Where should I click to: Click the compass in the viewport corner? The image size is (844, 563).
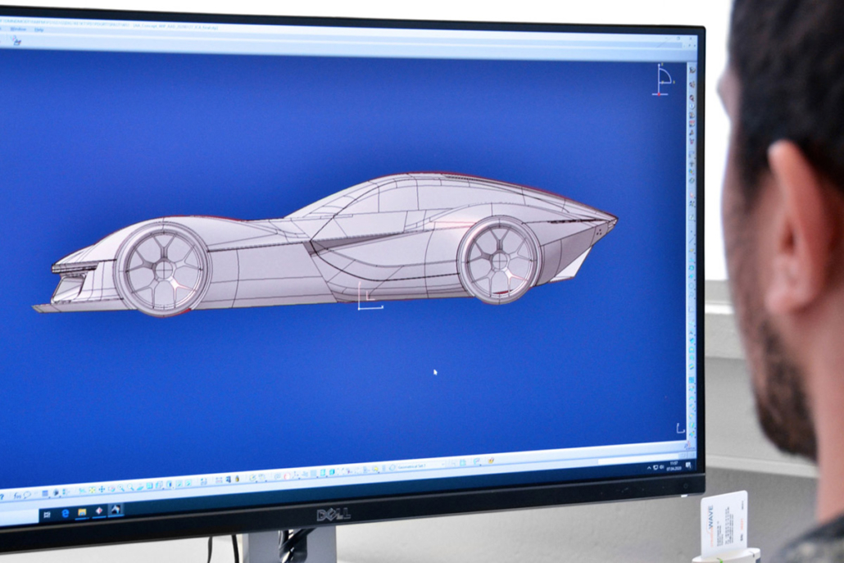click(663, 81)
